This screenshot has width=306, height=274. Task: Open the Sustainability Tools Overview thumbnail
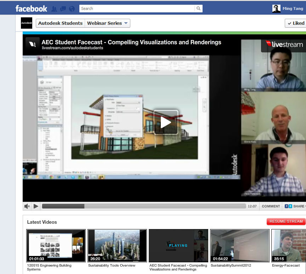(117, 246)
